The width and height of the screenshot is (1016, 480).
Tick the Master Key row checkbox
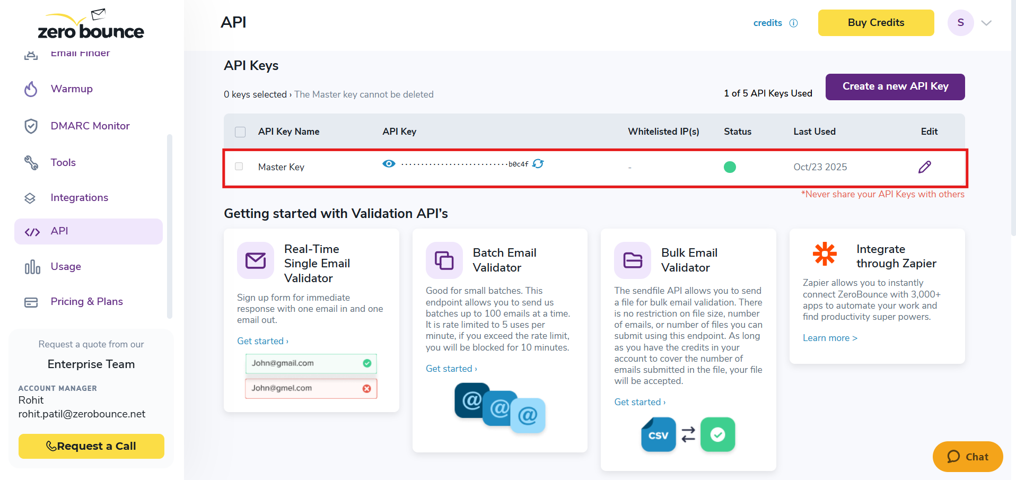coord(239,167)
